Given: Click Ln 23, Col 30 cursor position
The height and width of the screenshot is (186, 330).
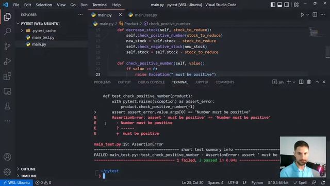Looking at the screenshot, I should click(x=192, y=182).
